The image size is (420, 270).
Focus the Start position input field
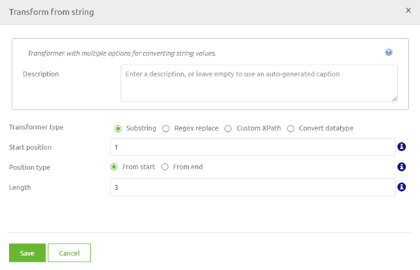coord(253,147)
